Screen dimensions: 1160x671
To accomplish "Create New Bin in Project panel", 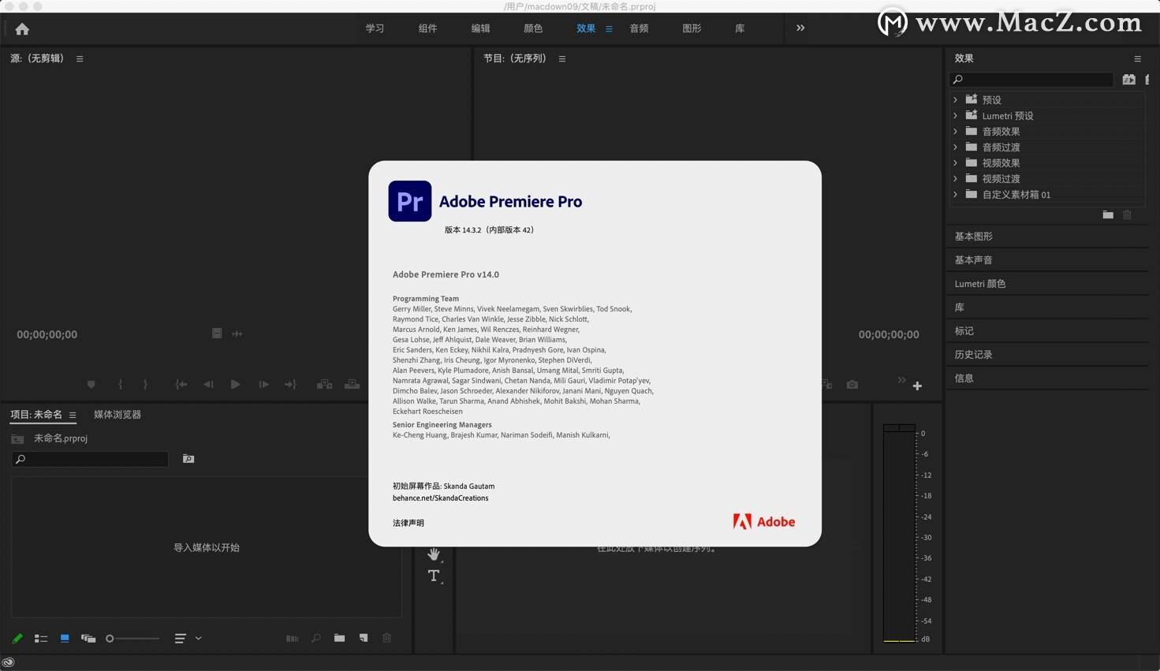I will pyautogui.click(x=339, y=638).
